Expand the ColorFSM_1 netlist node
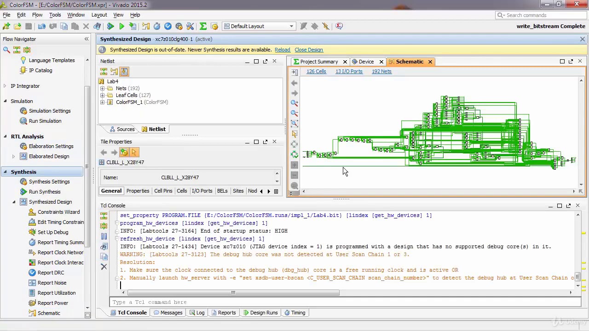The height and width of the screenshot is (331, 589). tap(102, 102)
